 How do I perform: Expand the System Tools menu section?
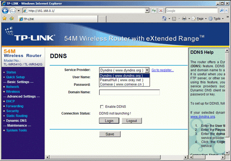click(x=17, y=130)
